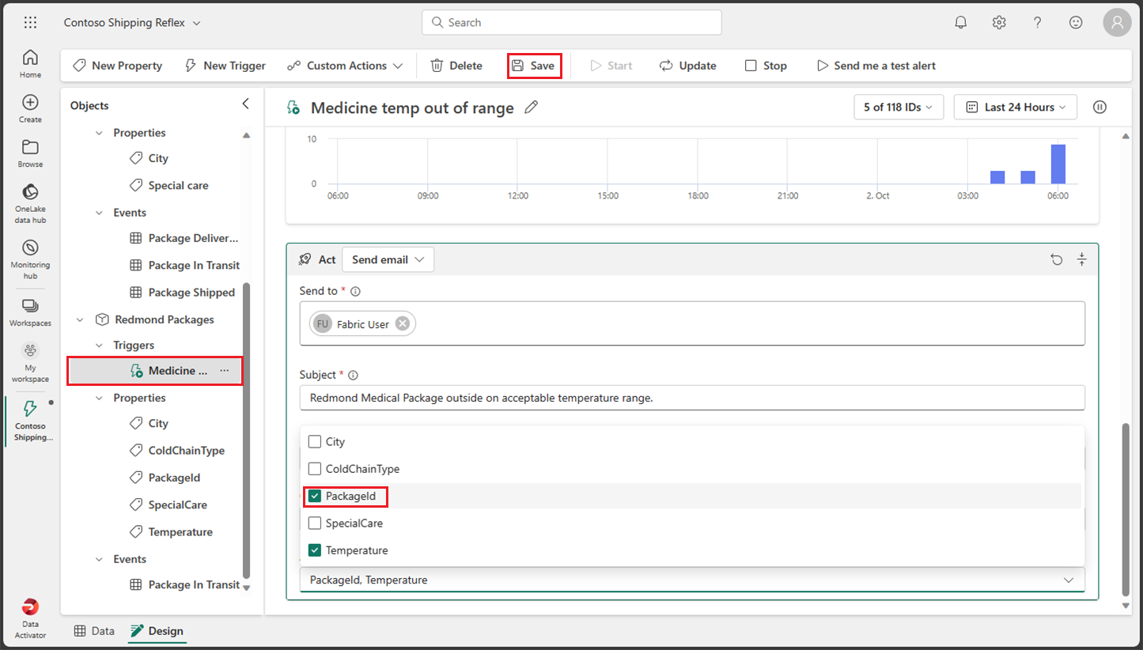Image resolution: width=1143 pixels, height=650 pixels.
Task: Check the SpecialCare checkbox
Action: 315,523
